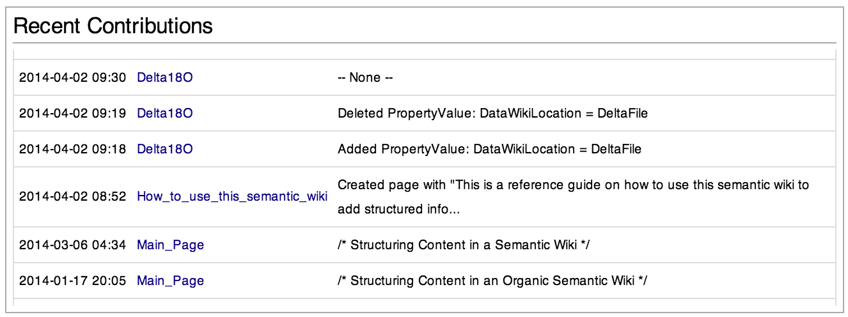Follow the Delta18O link from 09:18
The image size is (848, 317).
164,150
